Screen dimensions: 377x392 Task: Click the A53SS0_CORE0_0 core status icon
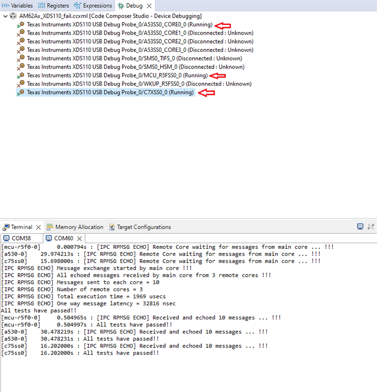point(21,25)
